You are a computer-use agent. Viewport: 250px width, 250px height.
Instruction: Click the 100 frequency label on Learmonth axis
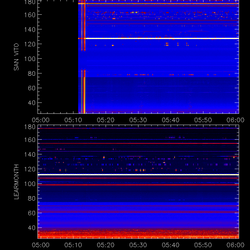30,184
